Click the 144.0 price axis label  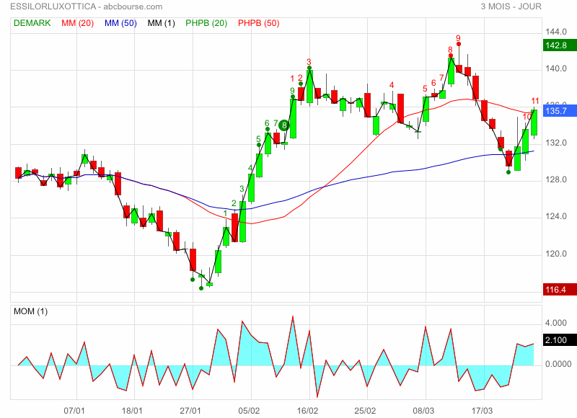[556, 32]
